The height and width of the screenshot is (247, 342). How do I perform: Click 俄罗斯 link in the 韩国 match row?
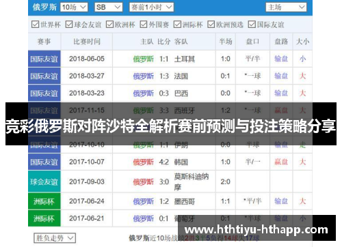(144, 162)
